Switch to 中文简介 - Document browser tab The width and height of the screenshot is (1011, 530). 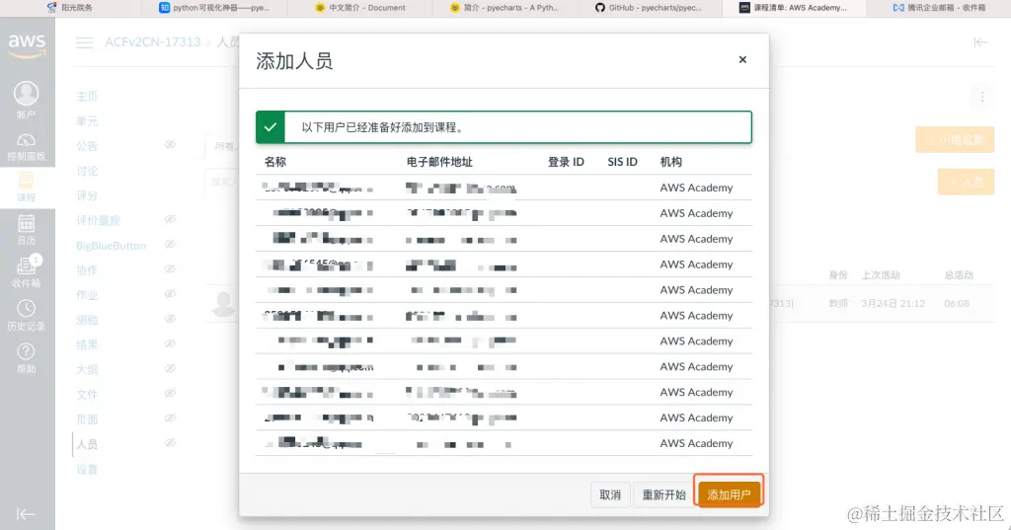pyautogui.click(x=360, y=8)
